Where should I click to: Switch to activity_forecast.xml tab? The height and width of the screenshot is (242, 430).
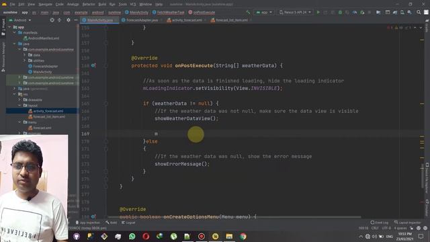point(186,20)
